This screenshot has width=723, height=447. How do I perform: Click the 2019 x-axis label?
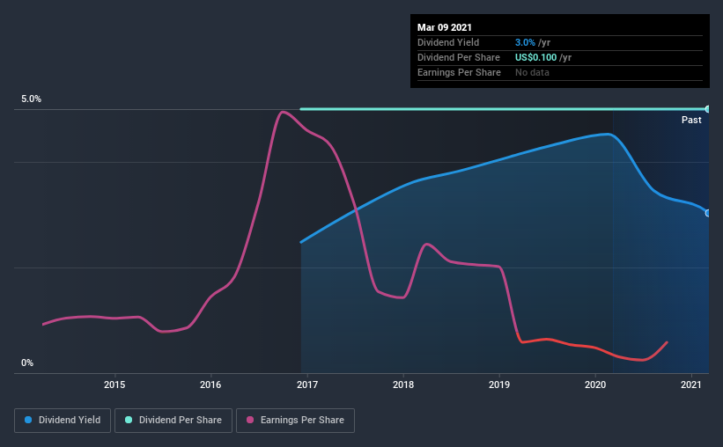click(x=499, y=385)
